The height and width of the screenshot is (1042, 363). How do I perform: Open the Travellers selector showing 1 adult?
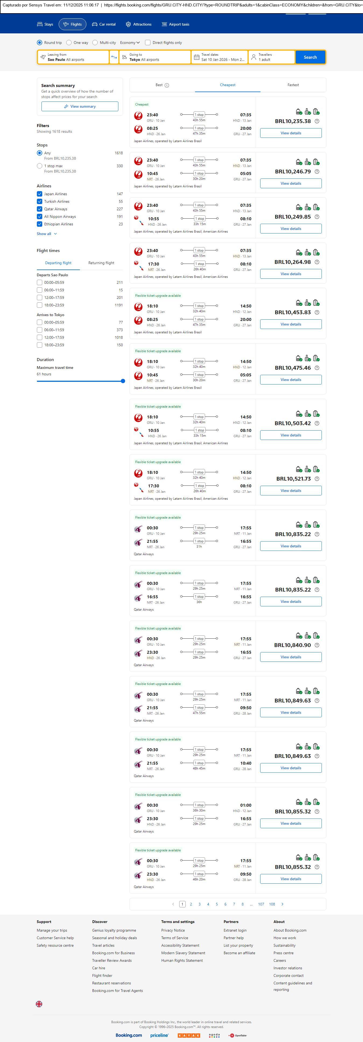(271, 57)
